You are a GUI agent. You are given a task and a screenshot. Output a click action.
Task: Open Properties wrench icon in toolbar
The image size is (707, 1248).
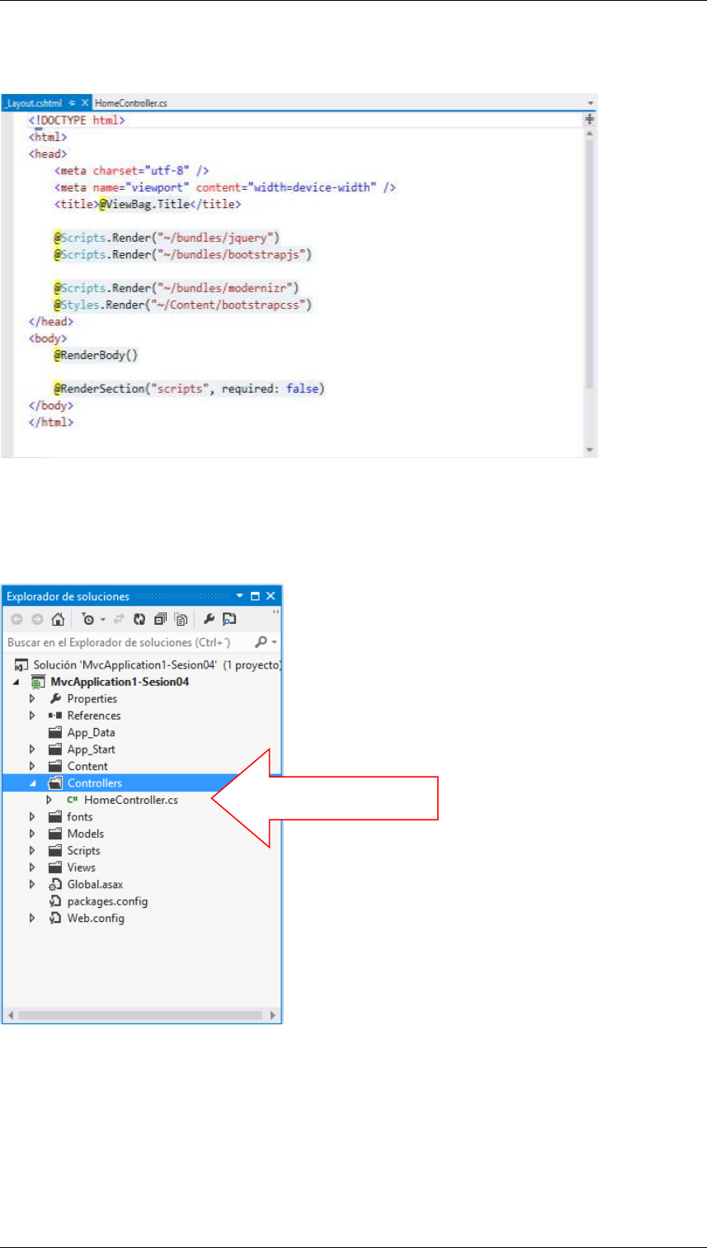(x=210, y=619)
